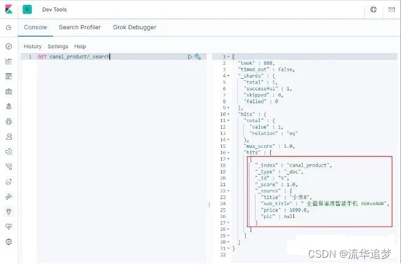The image size is (401, 265).
Task: Open the Machine Learning sidebar icon
Action: point(9,122)
